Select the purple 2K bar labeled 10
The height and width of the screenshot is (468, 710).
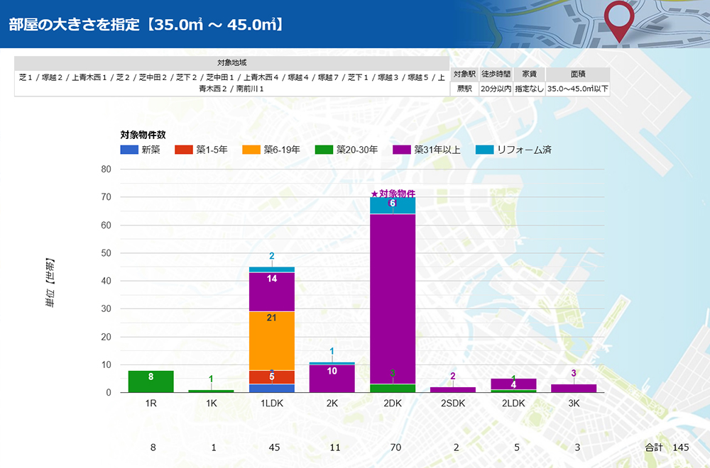(332, 378)
